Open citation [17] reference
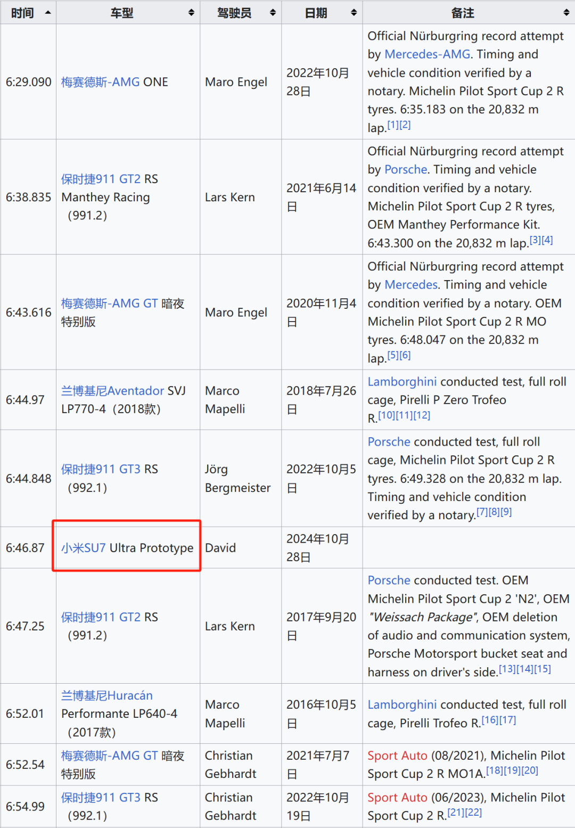 tap(507, 720)
